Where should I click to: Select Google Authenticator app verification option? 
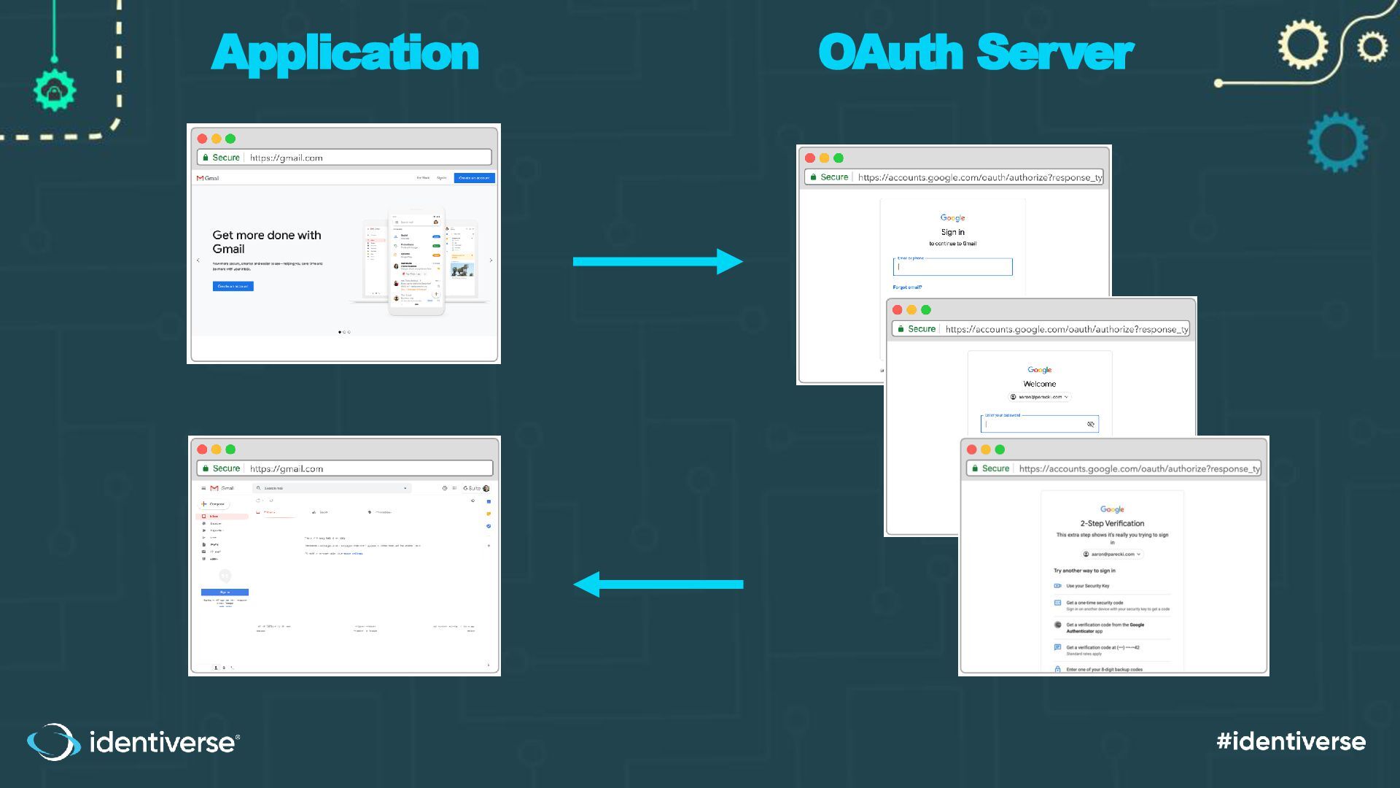click(x=1104, y=627)
